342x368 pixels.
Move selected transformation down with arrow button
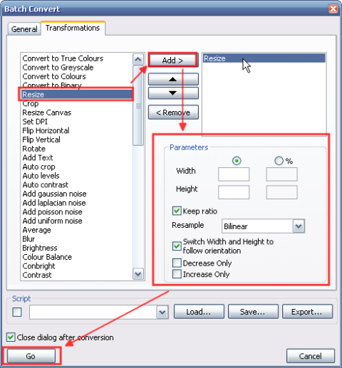click(x=173, y=93)
